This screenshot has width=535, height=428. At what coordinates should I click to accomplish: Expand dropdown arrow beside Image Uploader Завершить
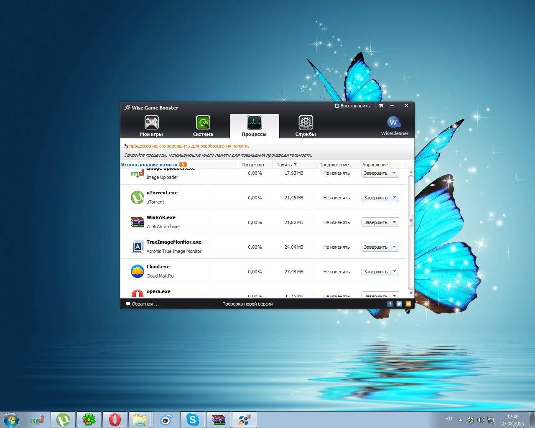tap(395, 173)
